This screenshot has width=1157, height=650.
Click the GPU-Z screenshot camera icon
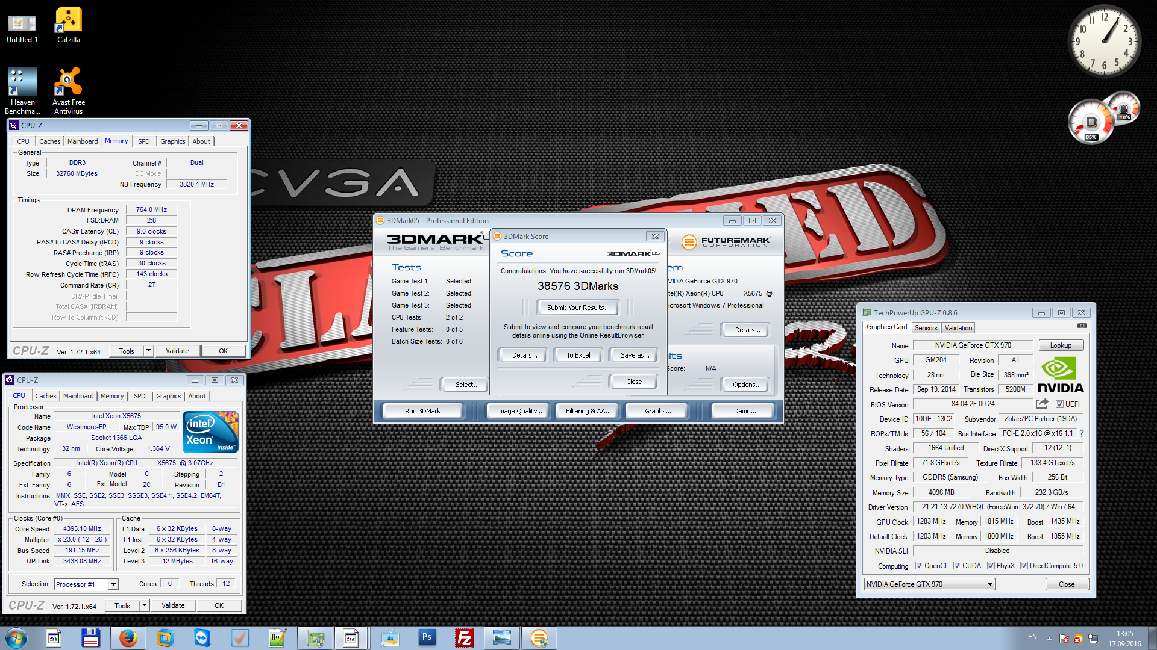point(1082,326)
